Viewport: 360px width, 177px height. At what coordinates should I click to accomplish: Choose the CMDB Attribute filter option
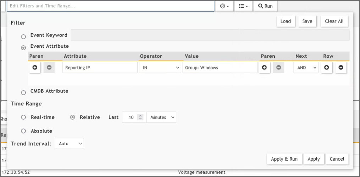(x=23, y=93)
